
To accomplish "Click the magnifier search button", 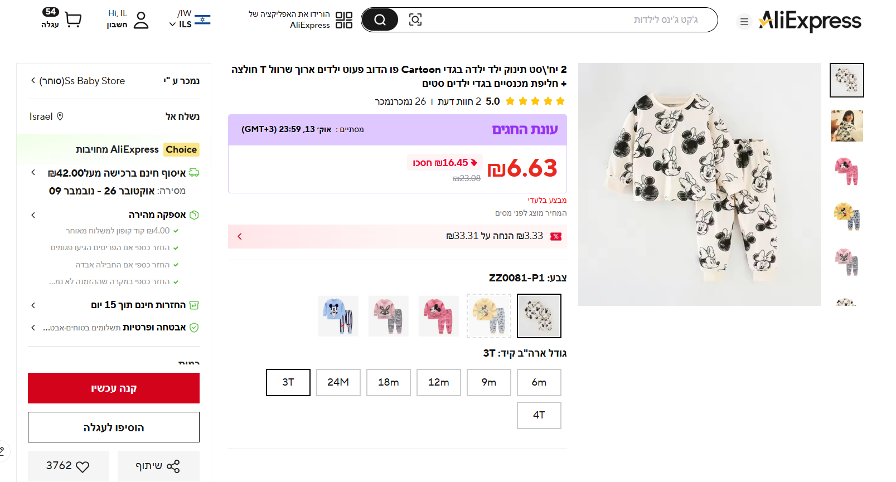I will [x=380, y=20].
